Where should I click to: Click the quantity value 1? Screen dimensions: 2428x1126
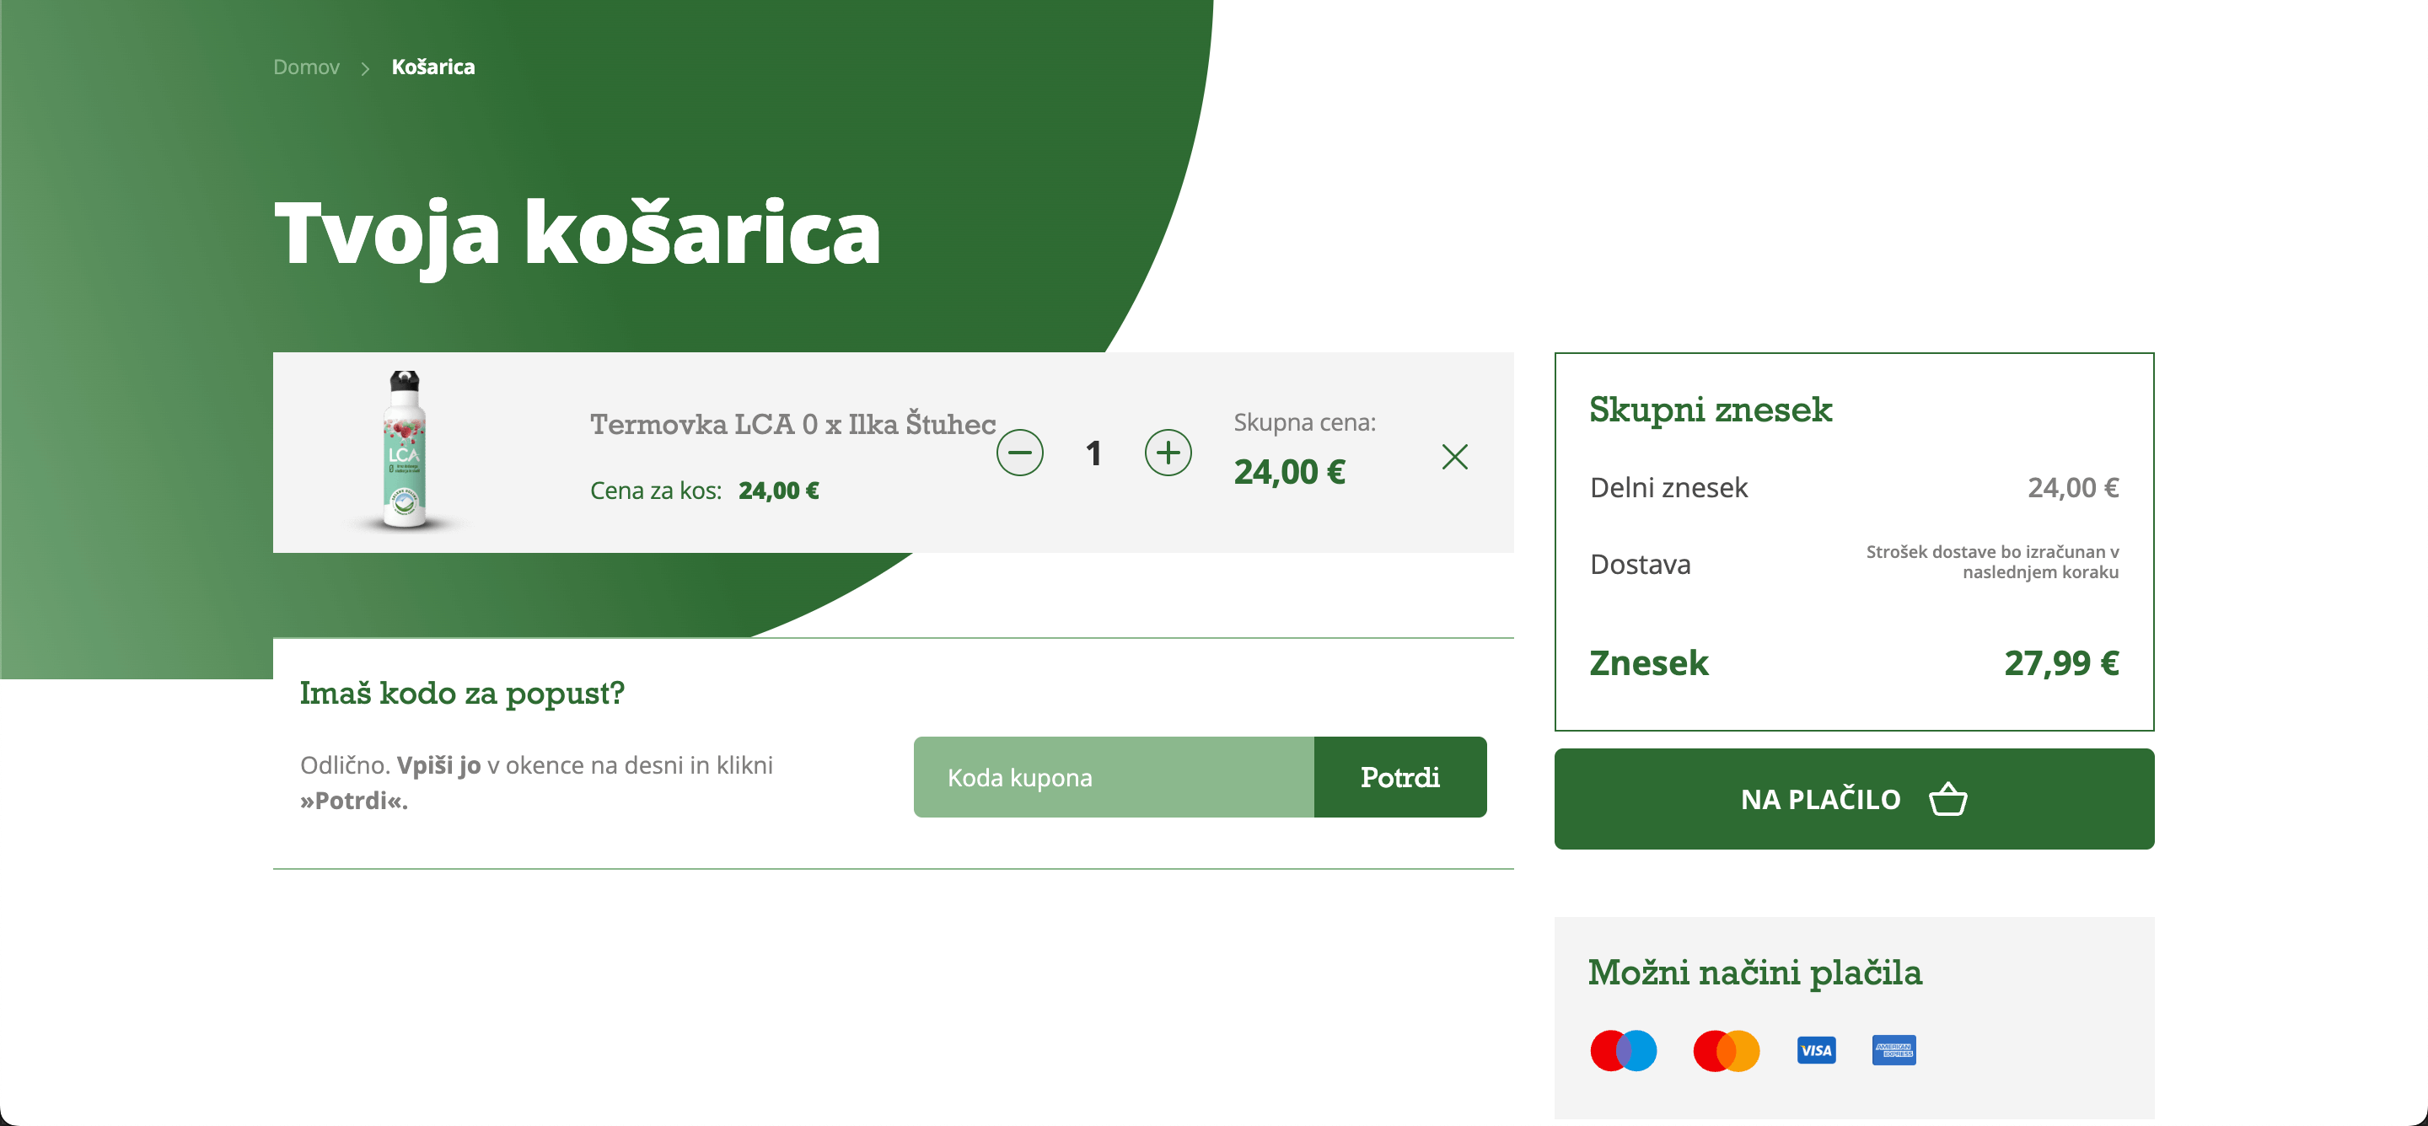pos(1093,453)
